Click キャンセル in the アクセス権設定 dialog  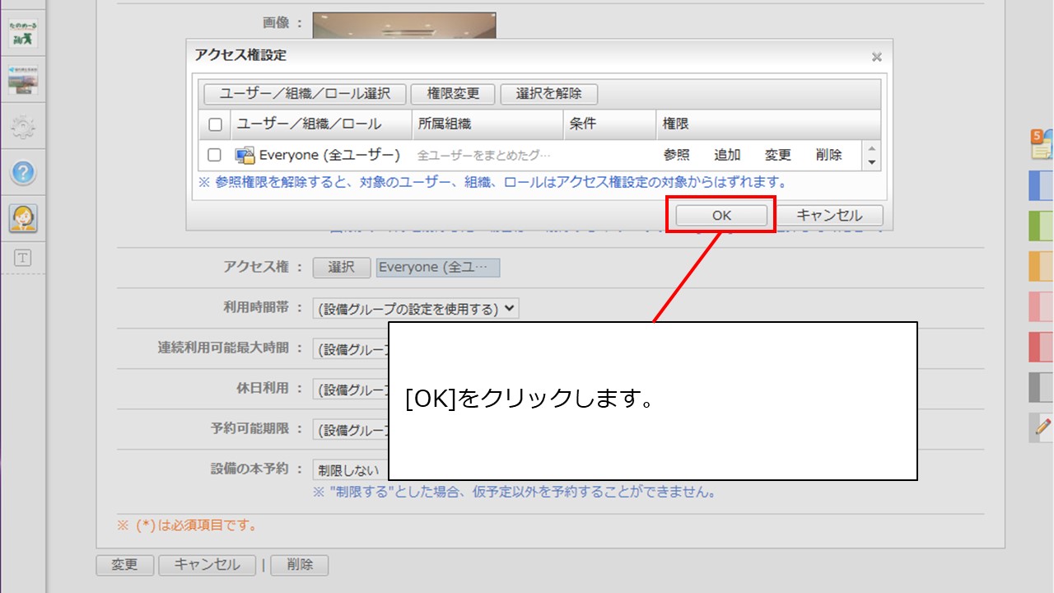pyautogui.click(x=829, y=215)
